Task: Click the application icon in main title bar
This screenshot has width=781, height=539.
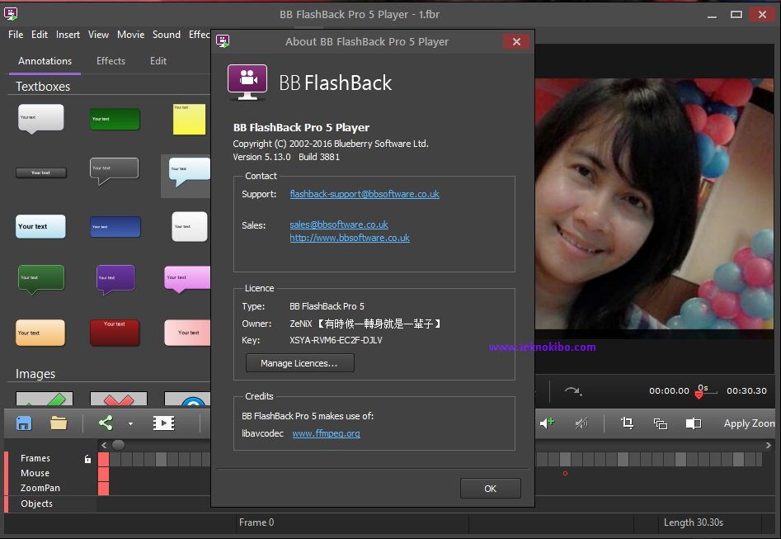Action: pos(11,14)
